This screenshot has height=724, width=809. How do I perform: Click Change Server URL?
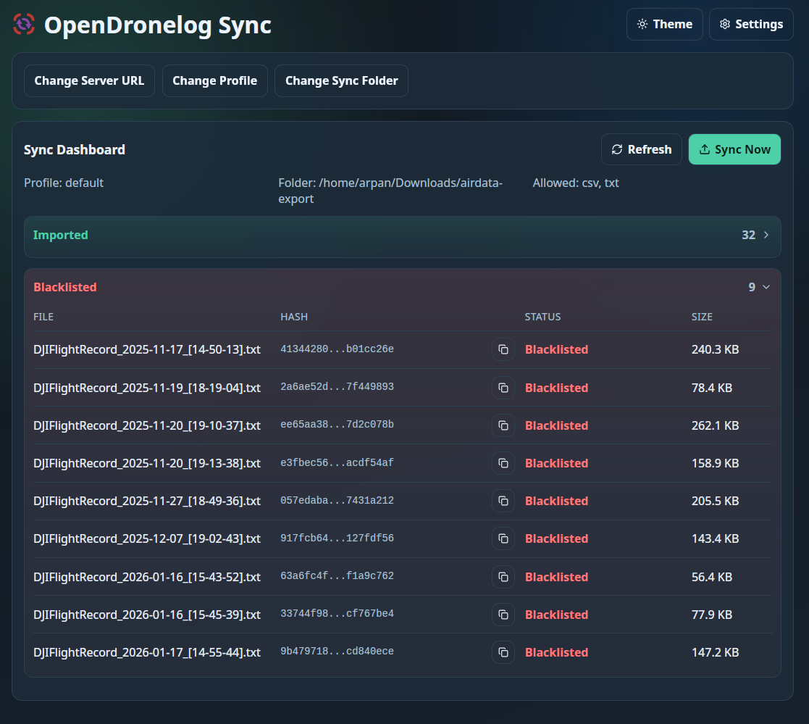click(89, 80)
